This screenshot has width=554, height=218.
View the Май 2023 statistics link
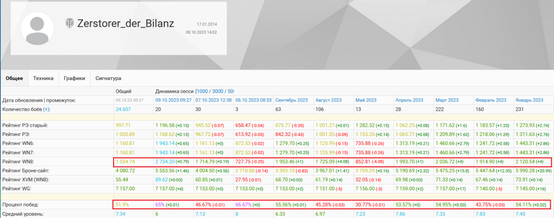click(365, 100)
